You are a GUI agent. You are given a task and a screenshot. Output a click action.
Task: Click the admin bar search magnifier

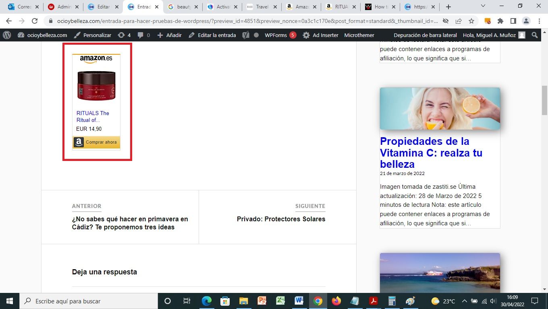[x=535, y=35]
